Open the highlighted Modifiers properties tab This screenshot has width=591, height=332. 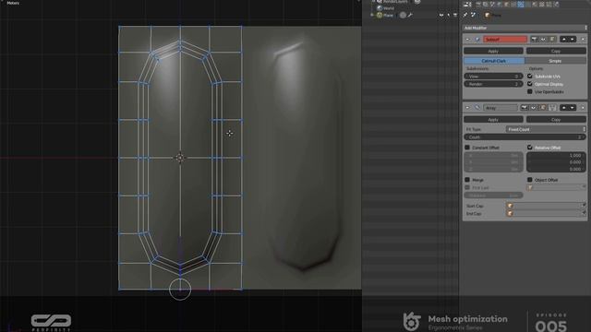(521, 4)
